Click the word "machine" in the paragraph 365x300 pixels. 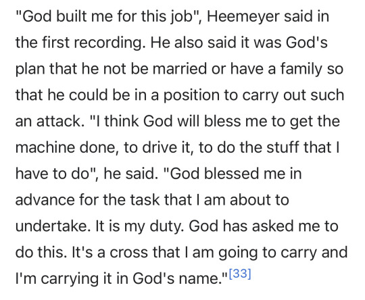pyautogui.click(x=45, y=147)
